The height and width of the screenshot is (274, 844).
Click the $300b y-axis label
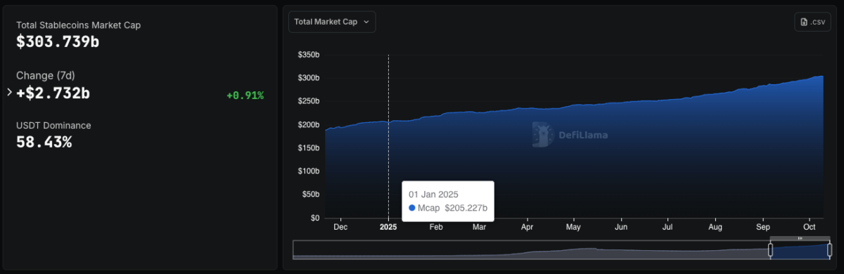309,78
